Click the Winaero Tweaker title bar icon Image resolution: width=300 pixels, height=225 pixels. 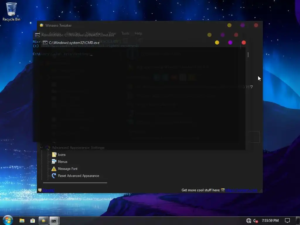pyautogui.click(x=42, y=25)
